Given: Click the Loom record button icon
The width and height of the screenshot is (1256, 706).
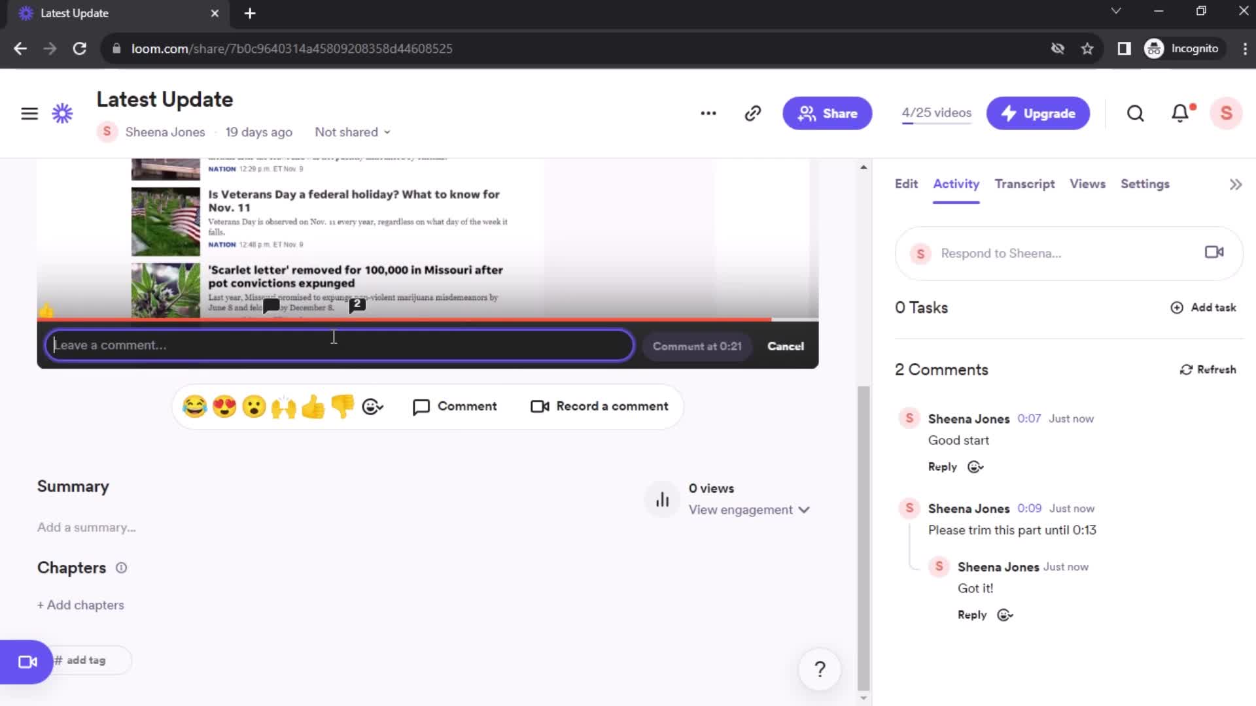Looking at the screenshot, I should pyautogui.click(x=27, y=661).
